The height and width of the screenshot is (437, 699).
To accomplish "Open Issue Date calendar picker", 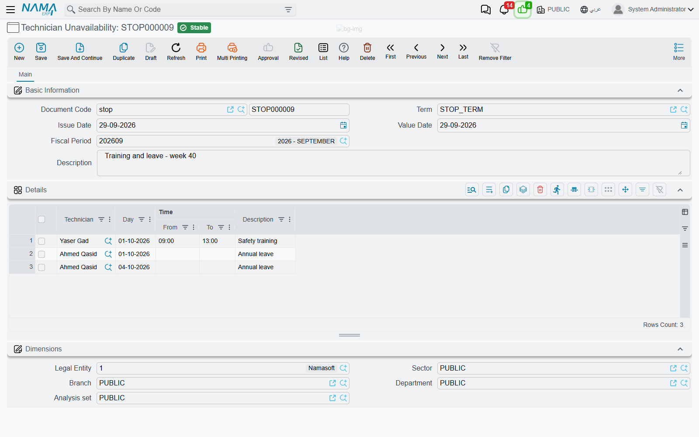I will [343, 125].
